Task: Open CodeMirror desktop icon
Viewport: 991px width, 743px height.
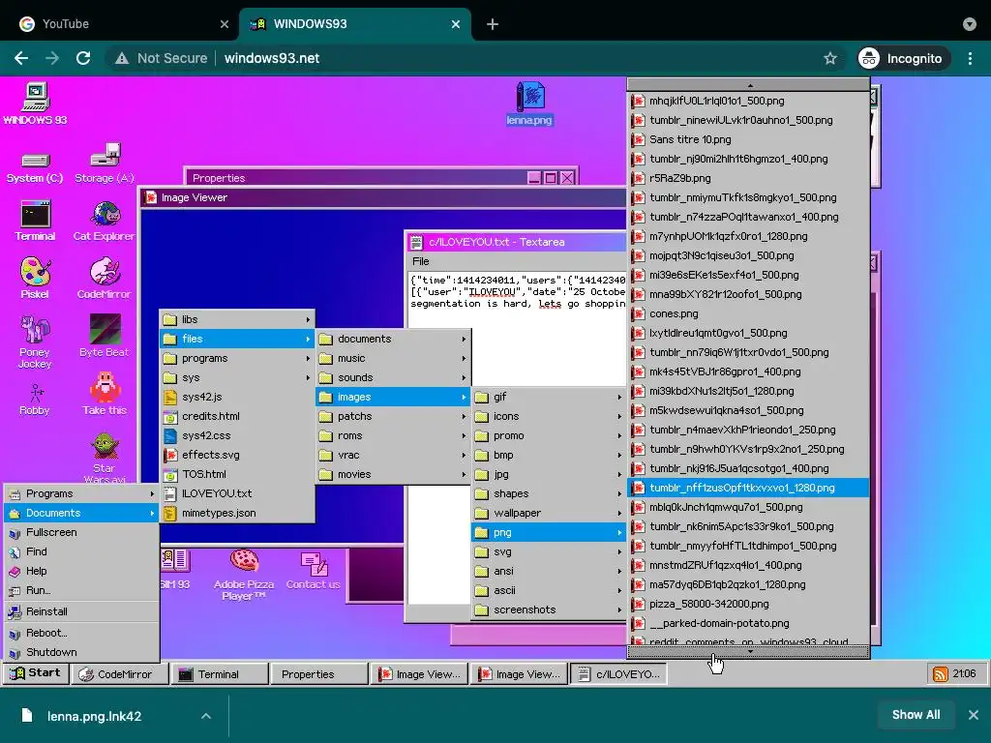Action: pos(105,278)
